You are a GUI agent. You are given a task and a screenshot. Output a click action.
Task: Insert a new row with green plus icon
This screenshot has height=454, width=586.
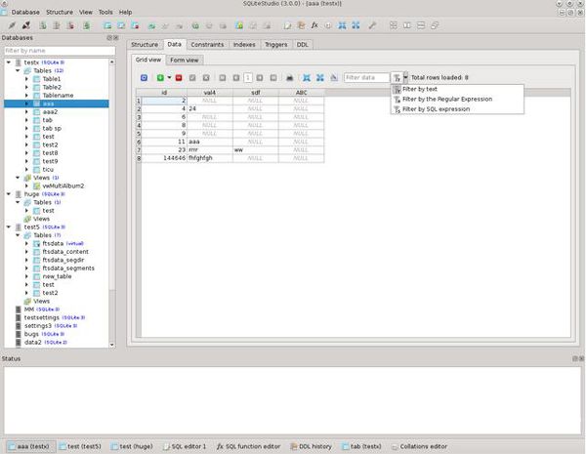[160, 78]
